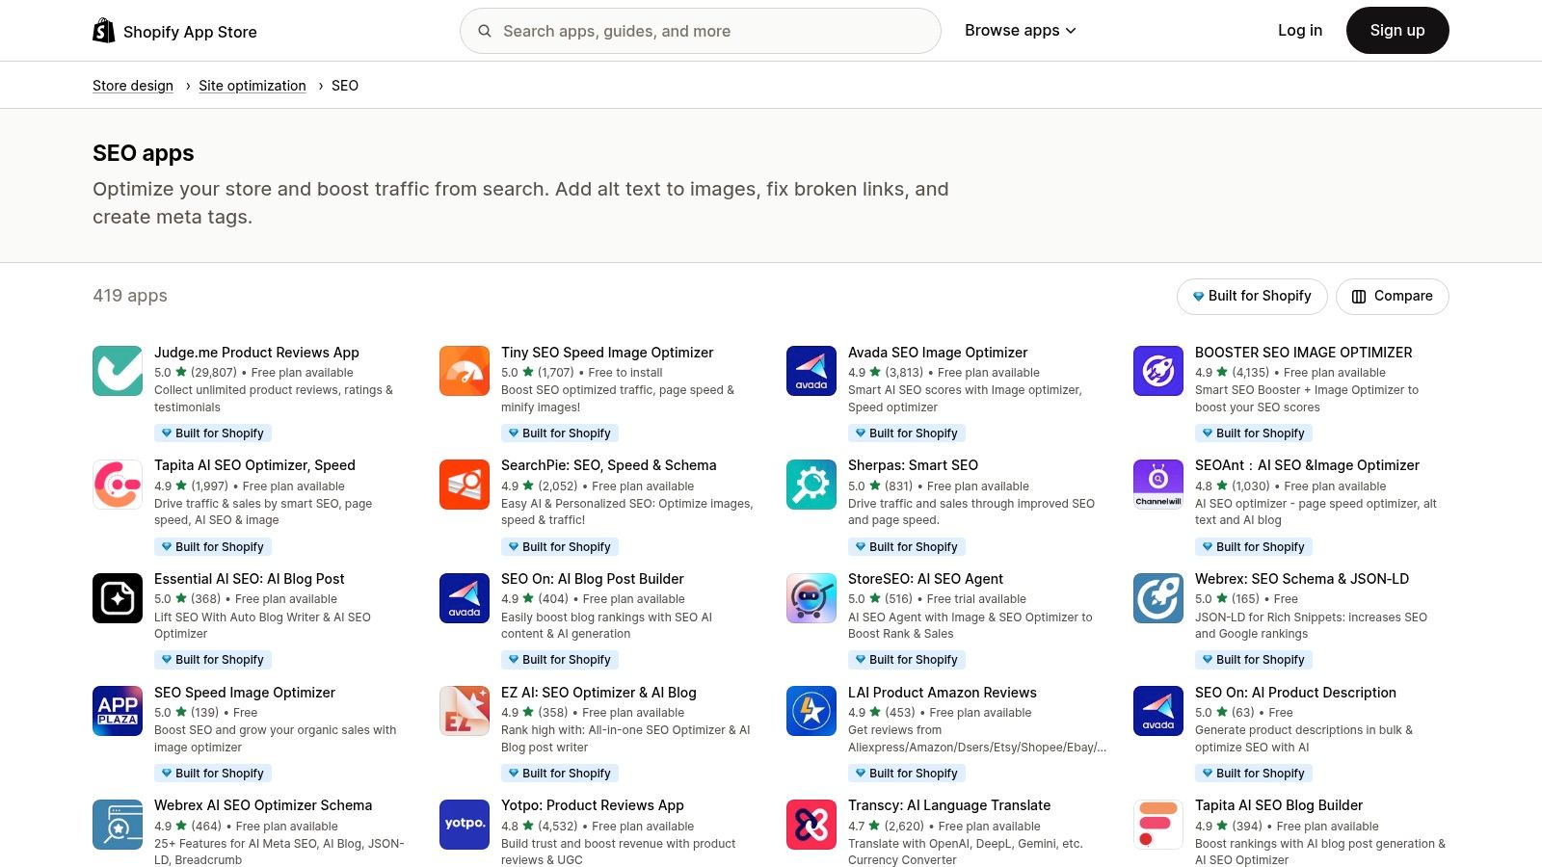Click the '419 apps' count text

(130, 296)
